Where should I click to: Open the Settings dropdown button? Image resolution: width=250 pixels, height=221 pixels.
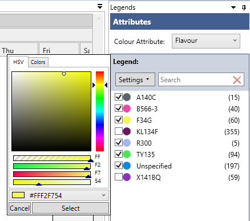click(x=135, y=79)
